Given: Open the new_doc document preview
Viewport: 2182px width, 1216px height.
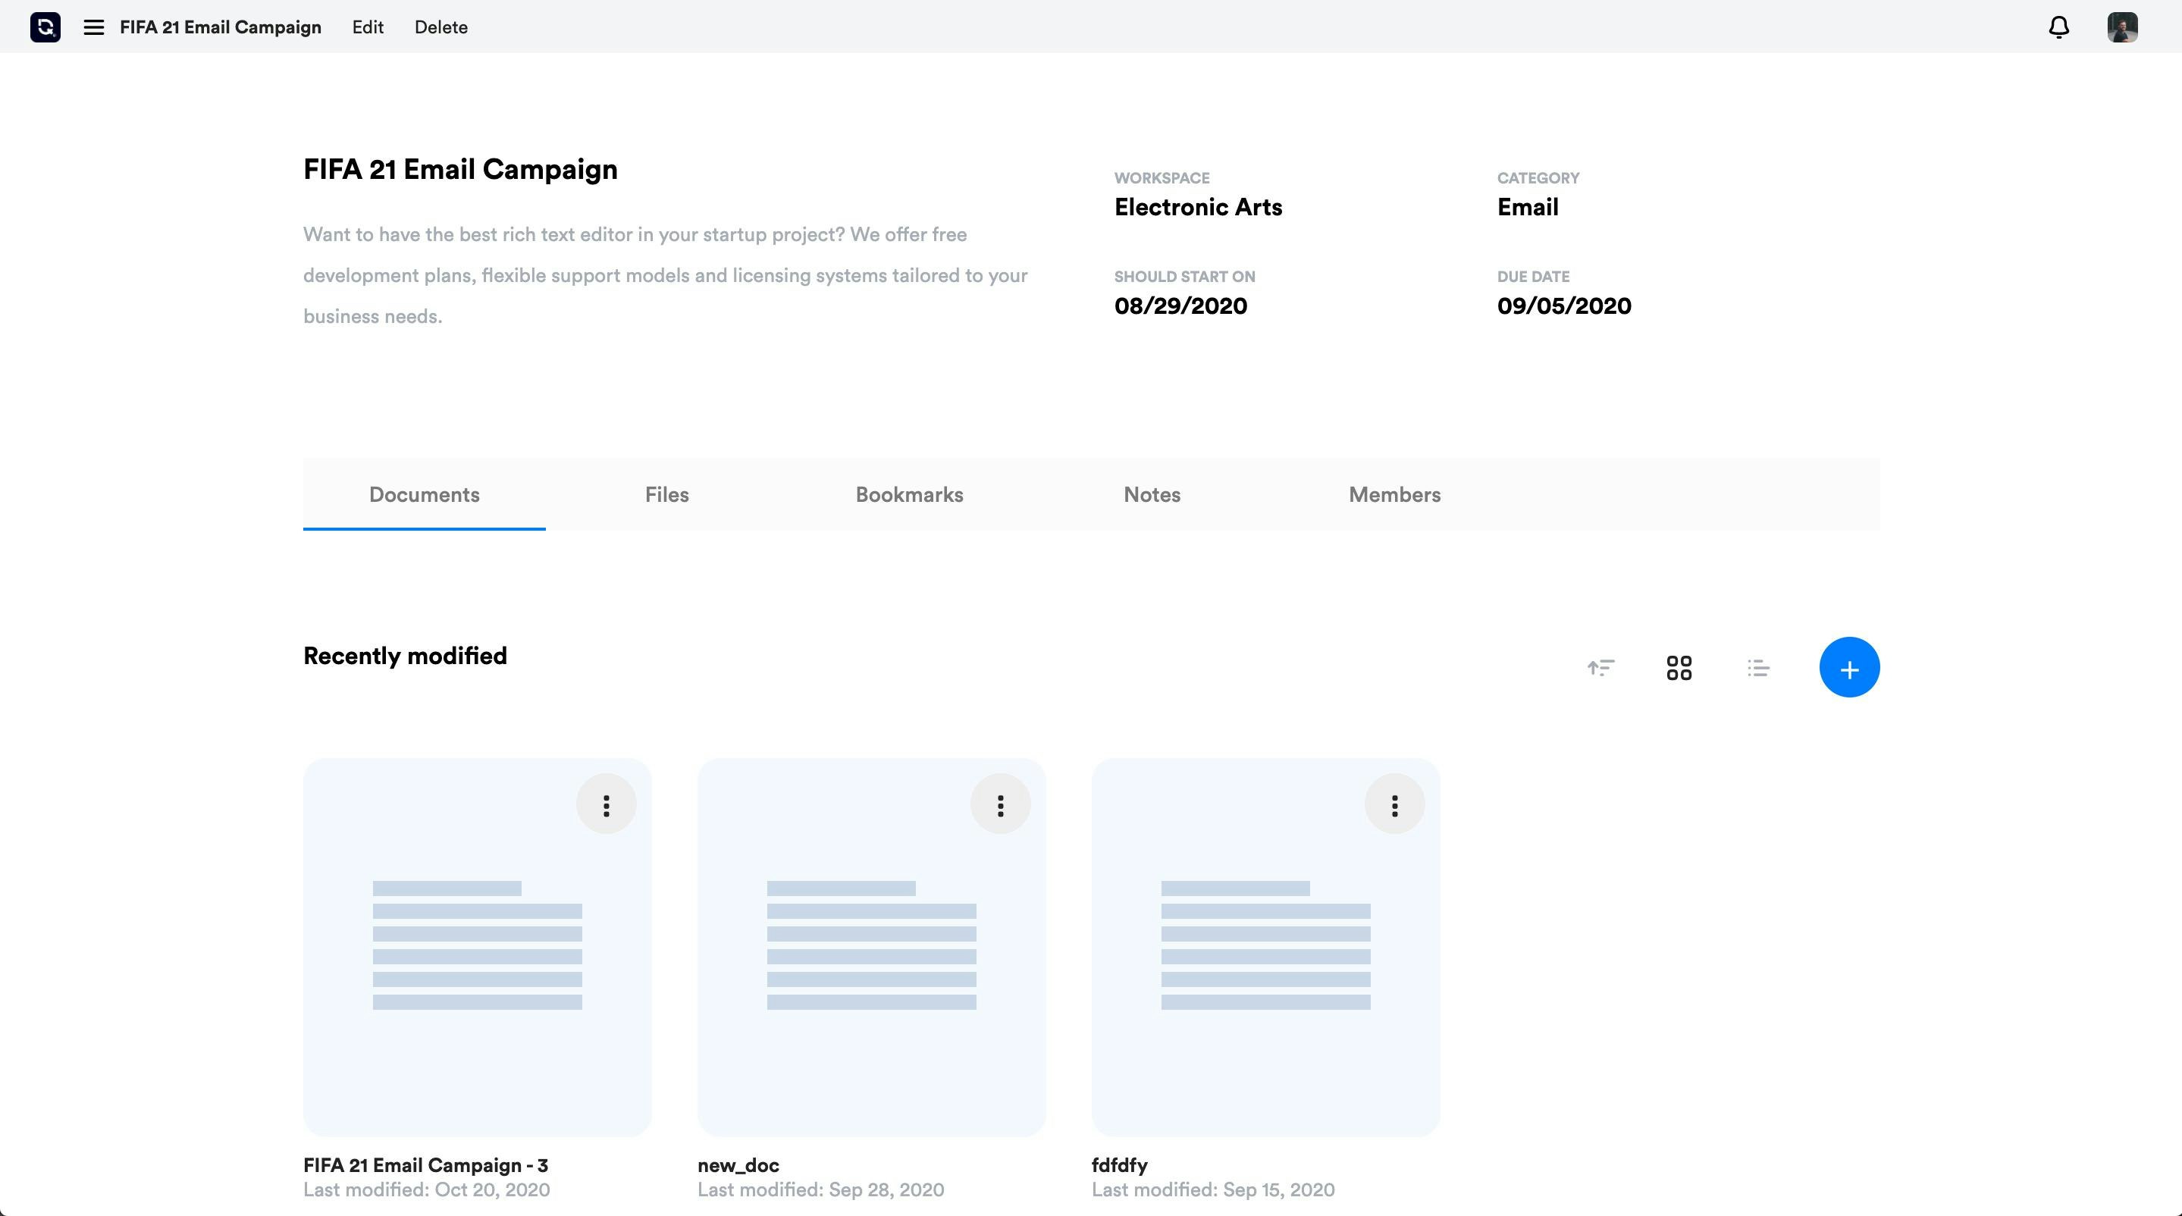Looking at the screenshot, I should coord(871,948).
